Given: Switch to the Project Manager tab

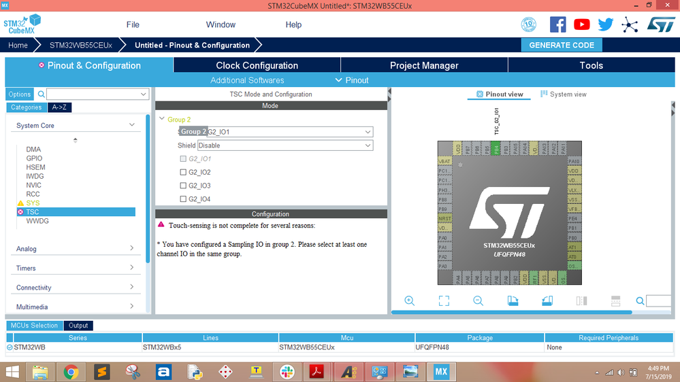Looking at the screenshot, I should point(424,65).
